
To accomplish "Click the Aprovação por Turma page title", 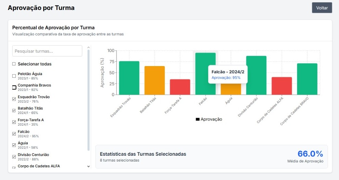I will point(41,8).
